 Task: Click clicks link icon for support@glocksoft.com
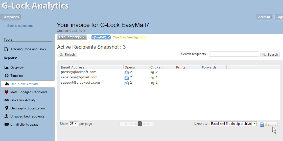click(153, 83)
